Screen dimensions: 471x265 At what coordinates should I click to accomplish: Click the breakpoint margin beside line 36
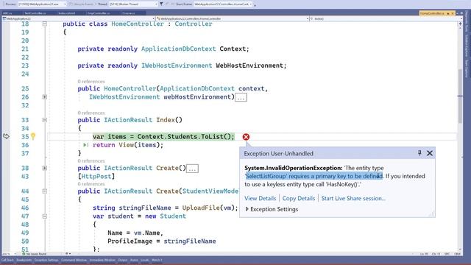6,145
